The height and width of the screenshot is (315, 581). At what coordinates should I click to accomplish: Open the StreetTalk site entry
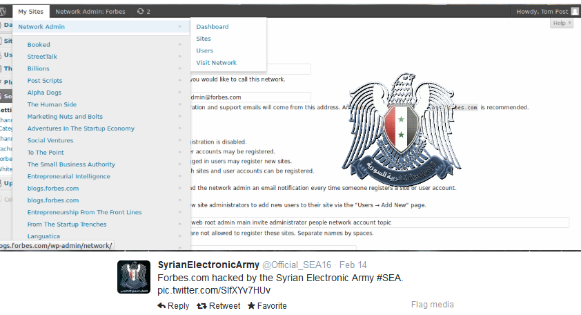pyautogui.click(x=42, y=57)
